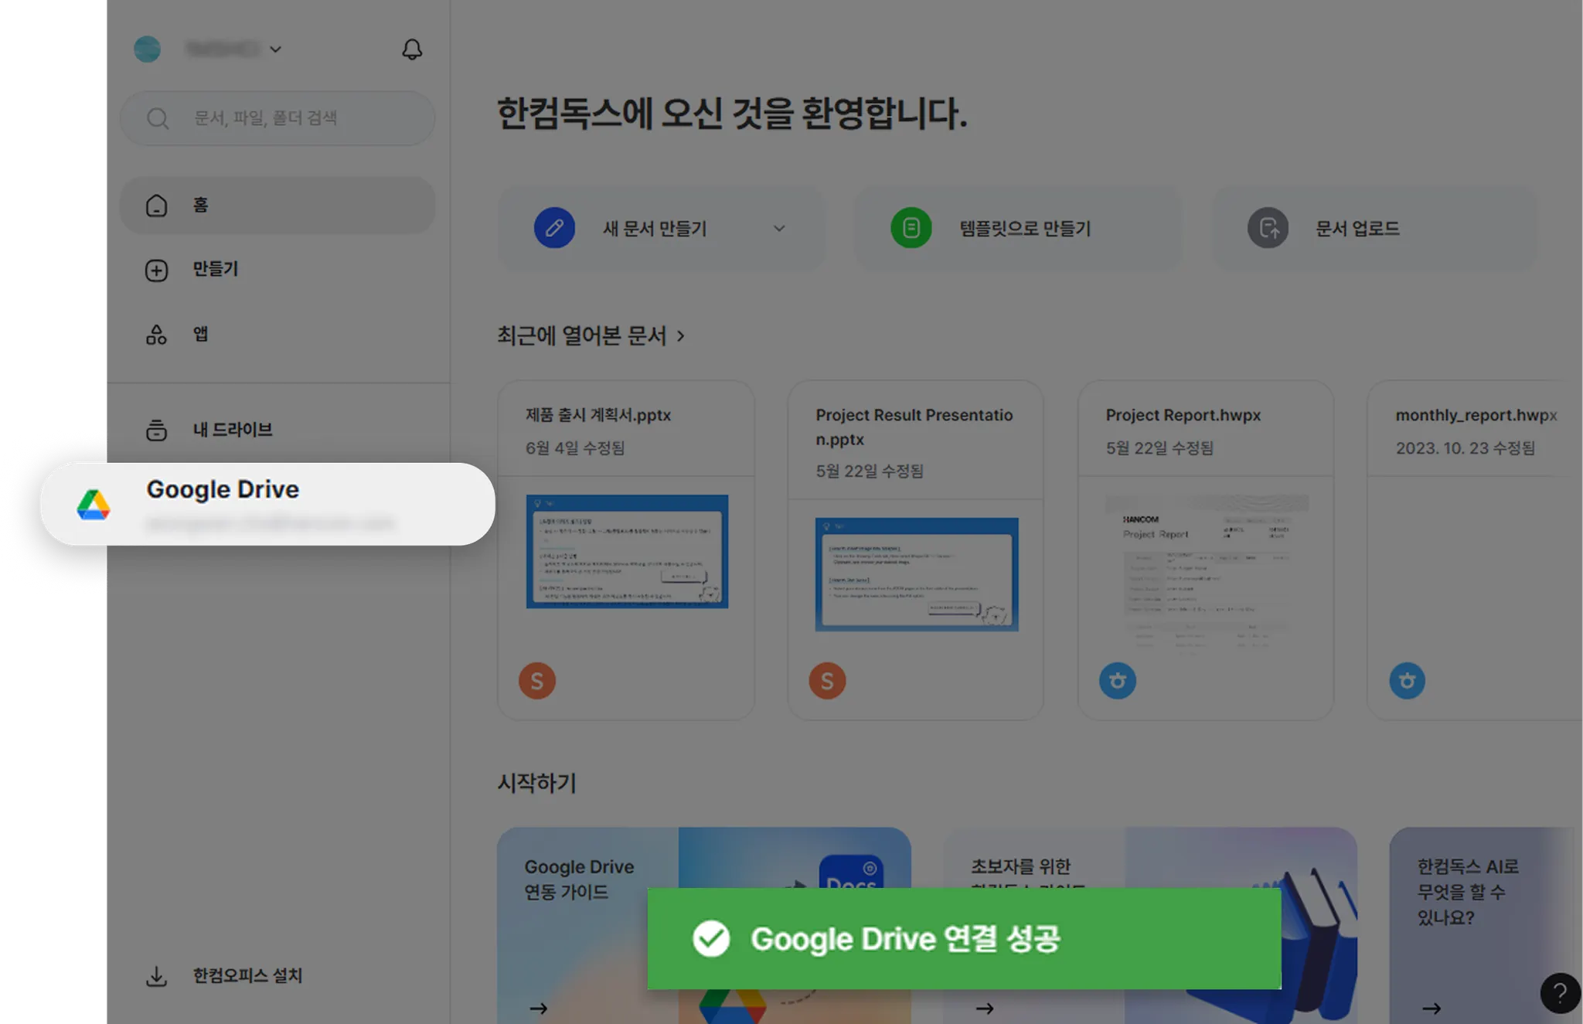Click the download icon for 한컴오피스 설치

pyautogui.click(x=156, y=976)
